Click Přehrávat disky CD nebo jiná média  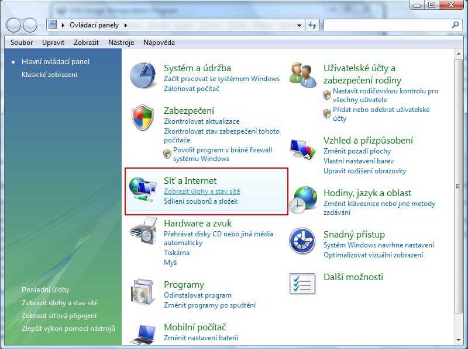[x=218, y=238]
